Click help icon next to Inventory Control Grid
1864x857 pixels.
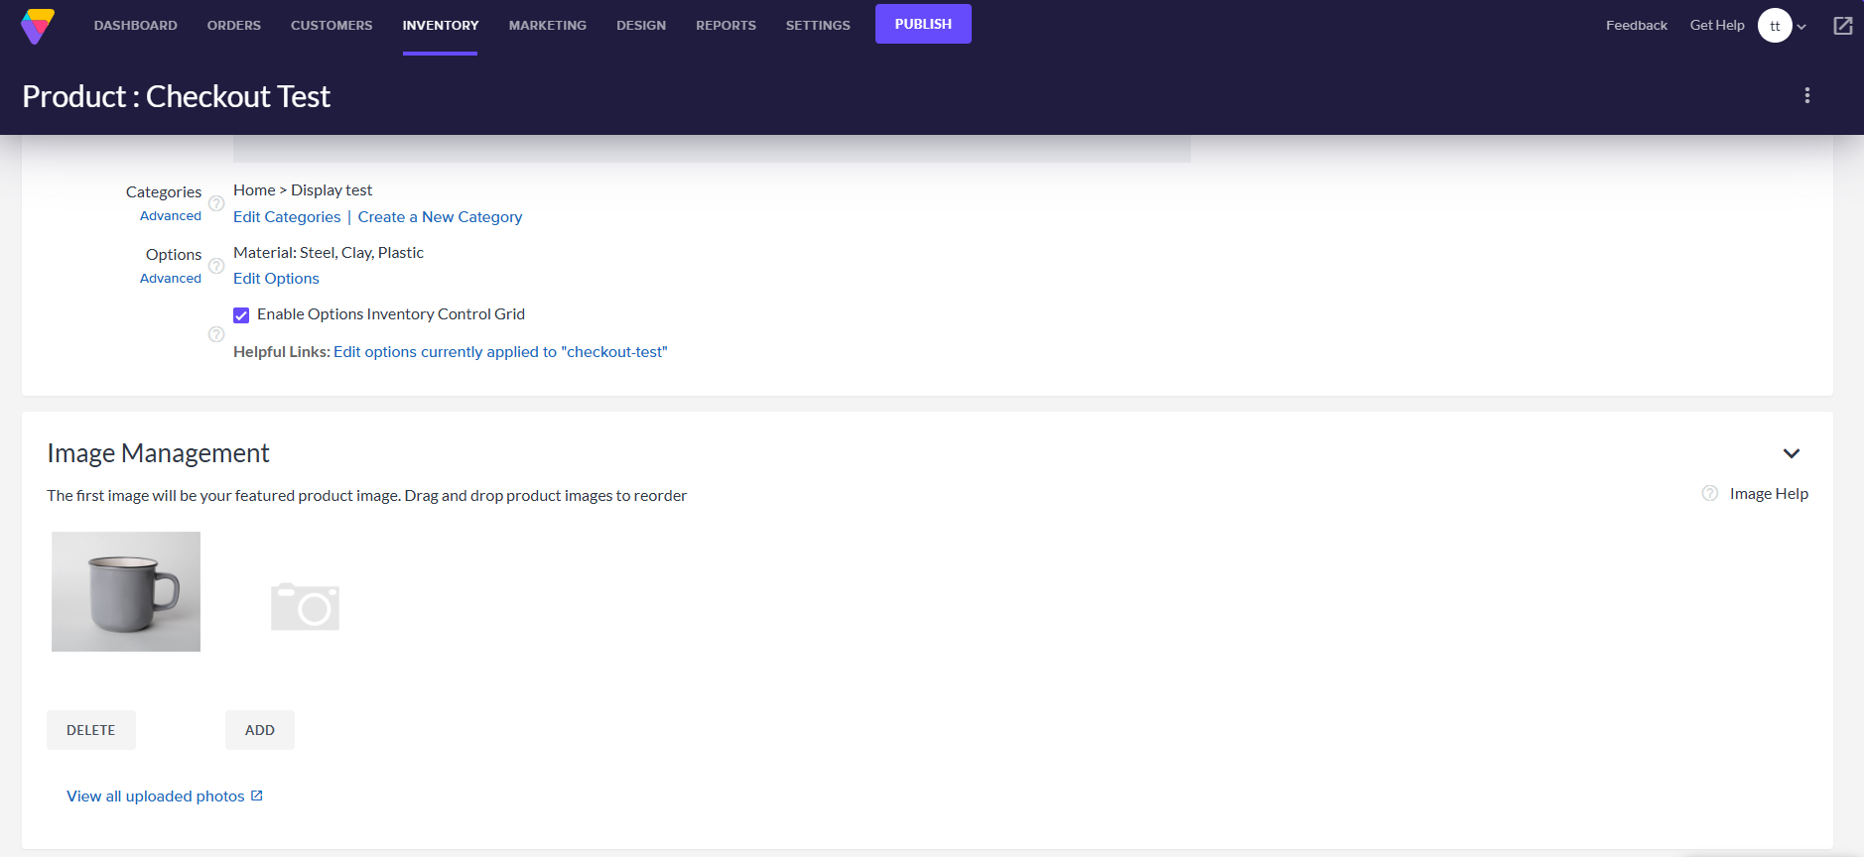(x=216, y=334)
